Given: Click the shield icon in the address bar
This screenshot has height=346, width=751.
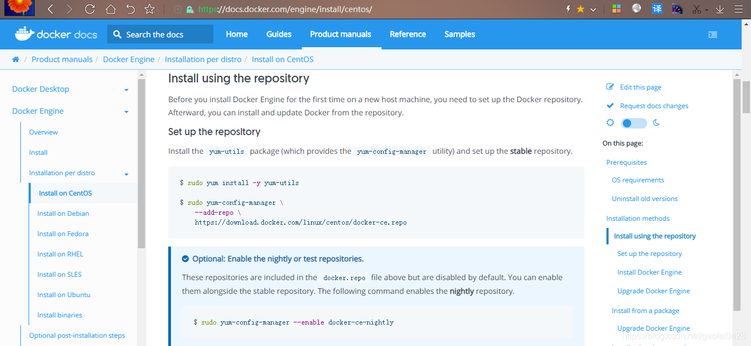Looking at the screenshot, I should click(x=178, y=9).
